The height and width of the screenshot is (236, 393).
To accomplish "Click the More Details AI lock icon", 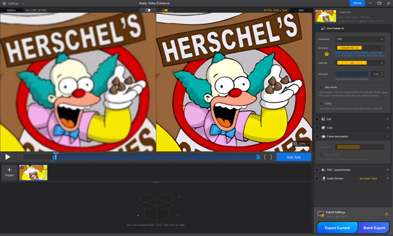I will (323, 28).
